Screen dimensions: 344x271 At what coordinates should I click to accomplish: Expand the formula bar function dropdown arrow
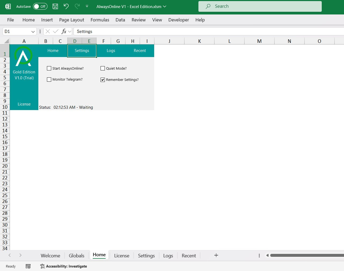(70, 32)
